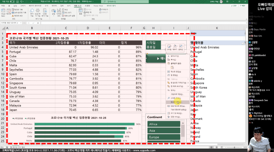Viewport: 274px width, 152px height.
Task: Choose Edit Points (점 편집) in menu
Action: tap(177, 75)
